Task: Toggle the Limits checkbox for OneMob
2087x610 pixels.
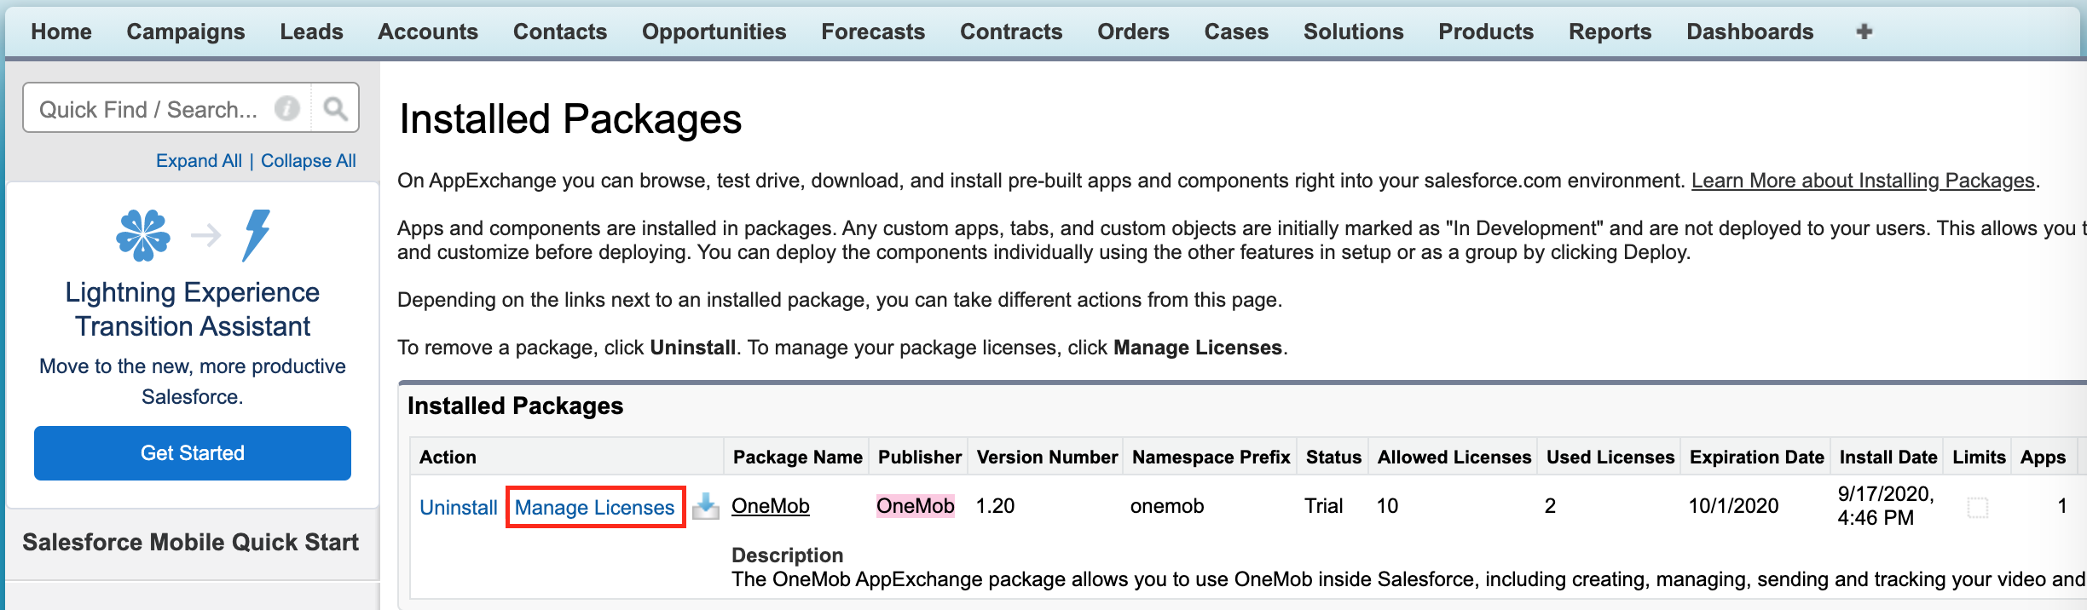Action: pyautogui.click(x=1978, y=508)
